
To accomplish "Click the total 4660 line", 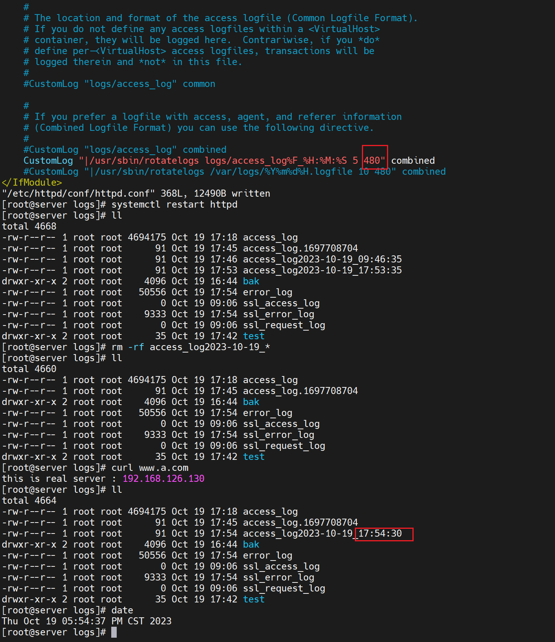I will click(x=29, y=369).
